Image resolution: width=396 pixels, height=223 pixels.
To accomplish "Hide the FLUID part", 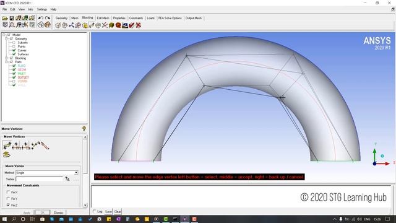I will coord(14,66).
